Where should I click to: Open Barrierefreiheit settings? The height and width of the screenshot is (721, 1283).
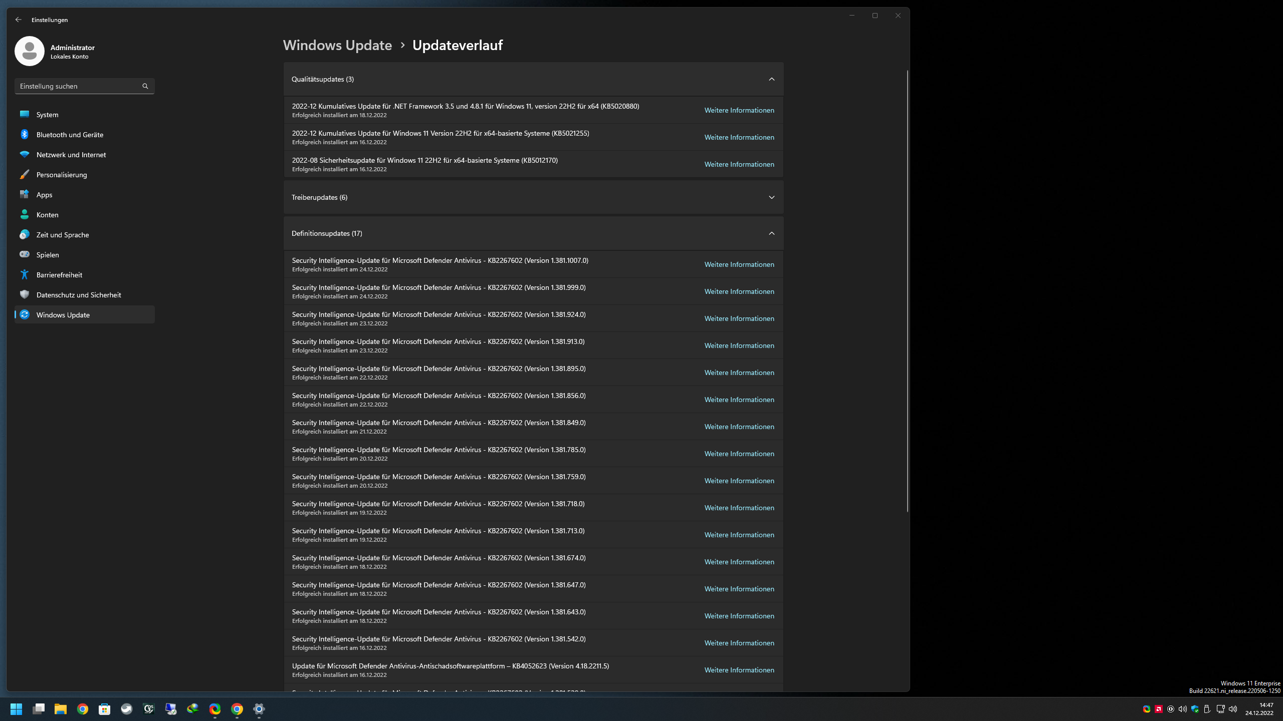coord(59,275)
